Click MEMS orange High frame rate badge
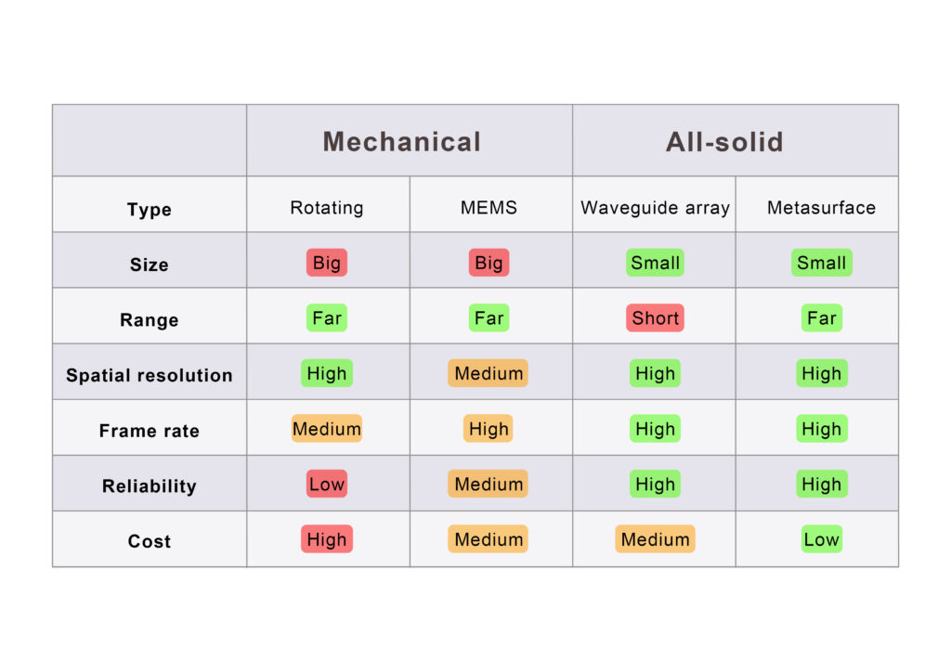 coord(489,429)
